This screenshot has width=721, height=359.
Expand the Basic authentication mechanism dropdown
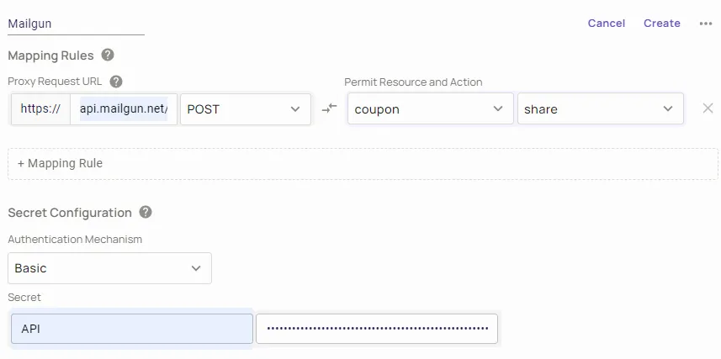coord(109,268)
